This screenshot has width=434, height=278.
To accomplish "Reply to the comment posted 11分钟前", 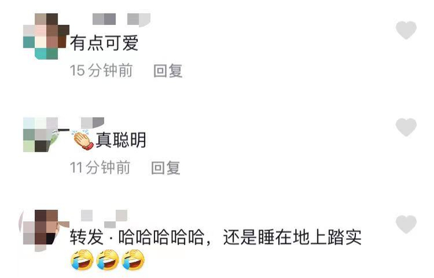I will pos(166,168).
